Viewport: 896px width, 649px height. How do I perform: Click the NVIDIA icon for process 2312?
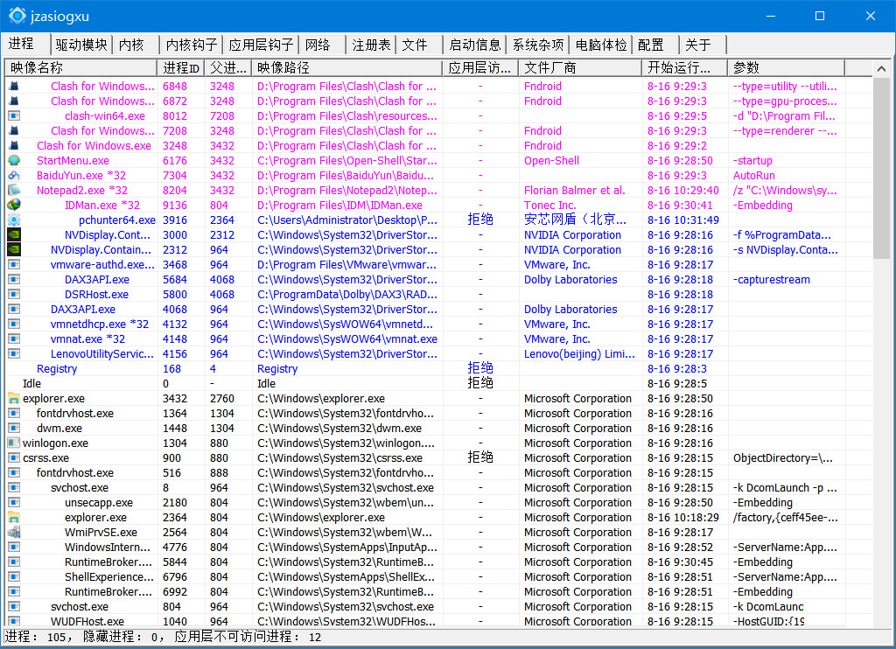pyautogui.click(x=14, y=249)
